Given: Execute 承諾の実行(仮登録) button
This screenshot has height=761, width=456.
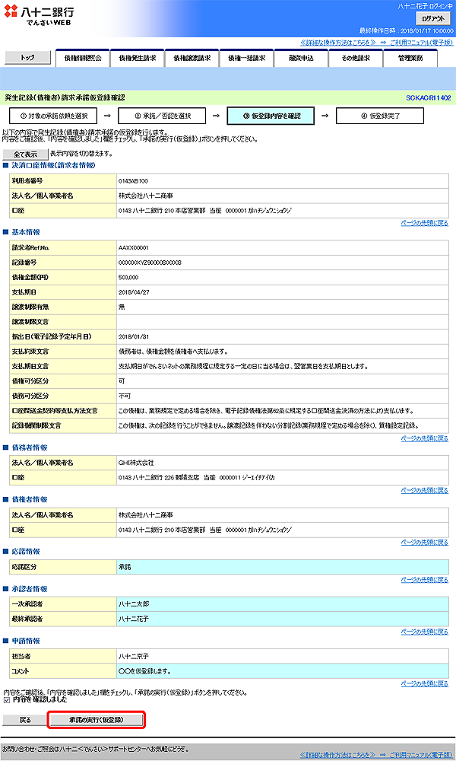Looking at the screenshot, I should [x=97, y=720].
